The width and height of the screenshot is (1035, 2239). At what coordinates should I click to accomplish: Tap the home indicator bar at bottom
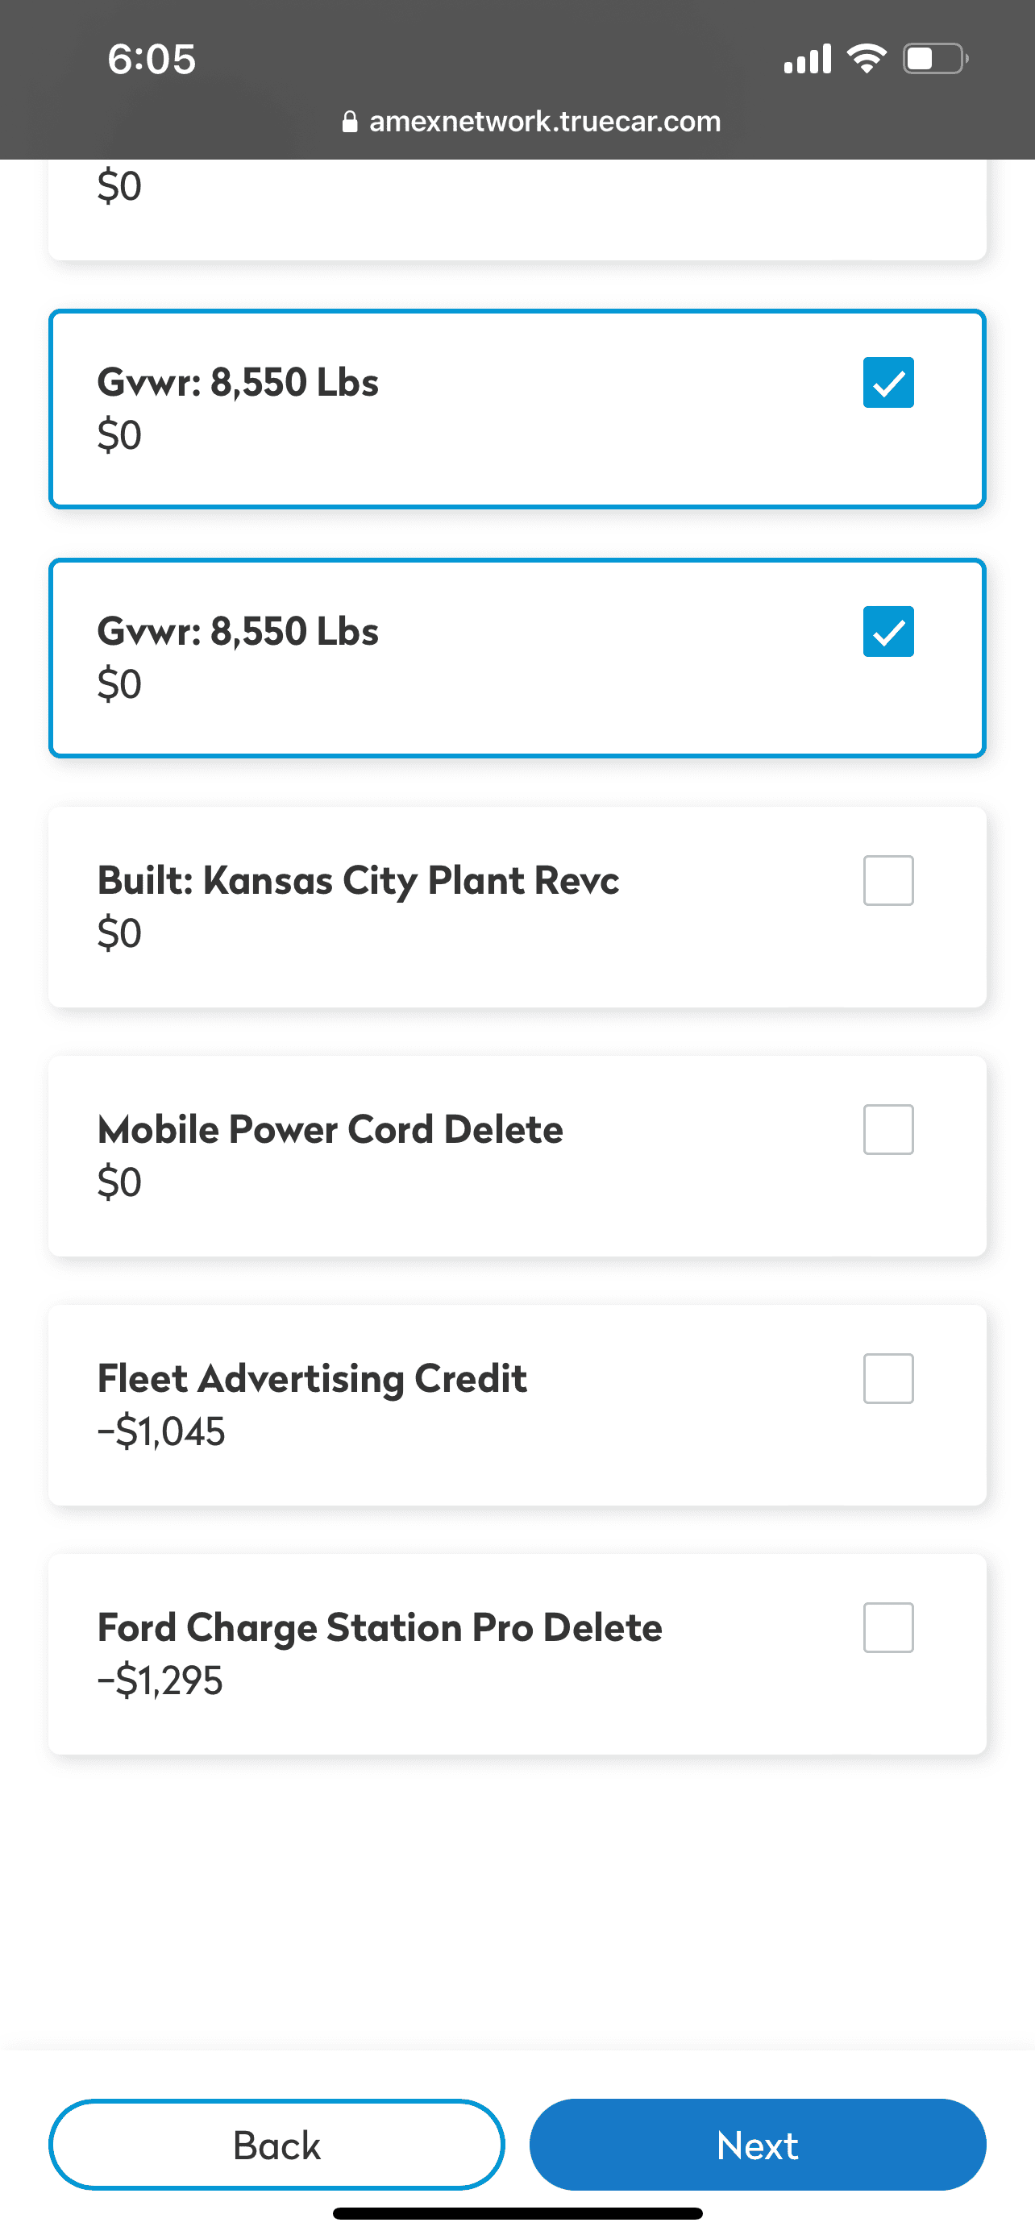(517, 2213)
